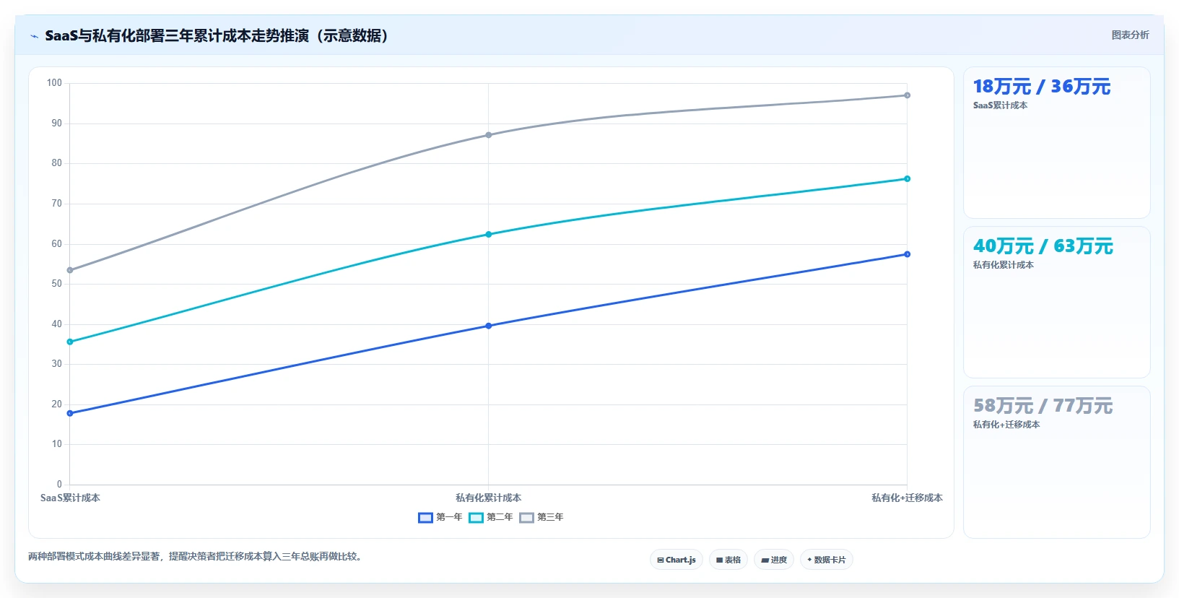Click the blue 第一年 legend color box

pyautogui.click(x=425, y=517)
